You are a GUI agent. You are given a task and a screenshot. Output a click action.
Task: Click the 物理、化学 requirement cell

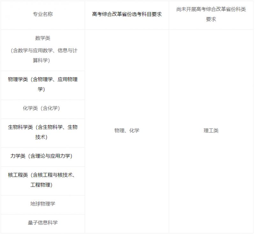[x=127, y=132]
